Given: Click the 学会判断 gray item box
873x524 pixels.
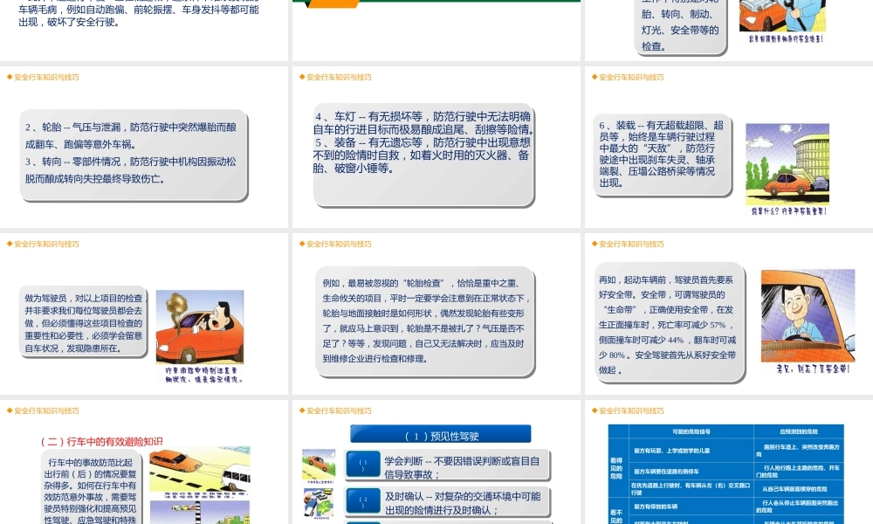Looking at the screenshot, I should (447, 466).
